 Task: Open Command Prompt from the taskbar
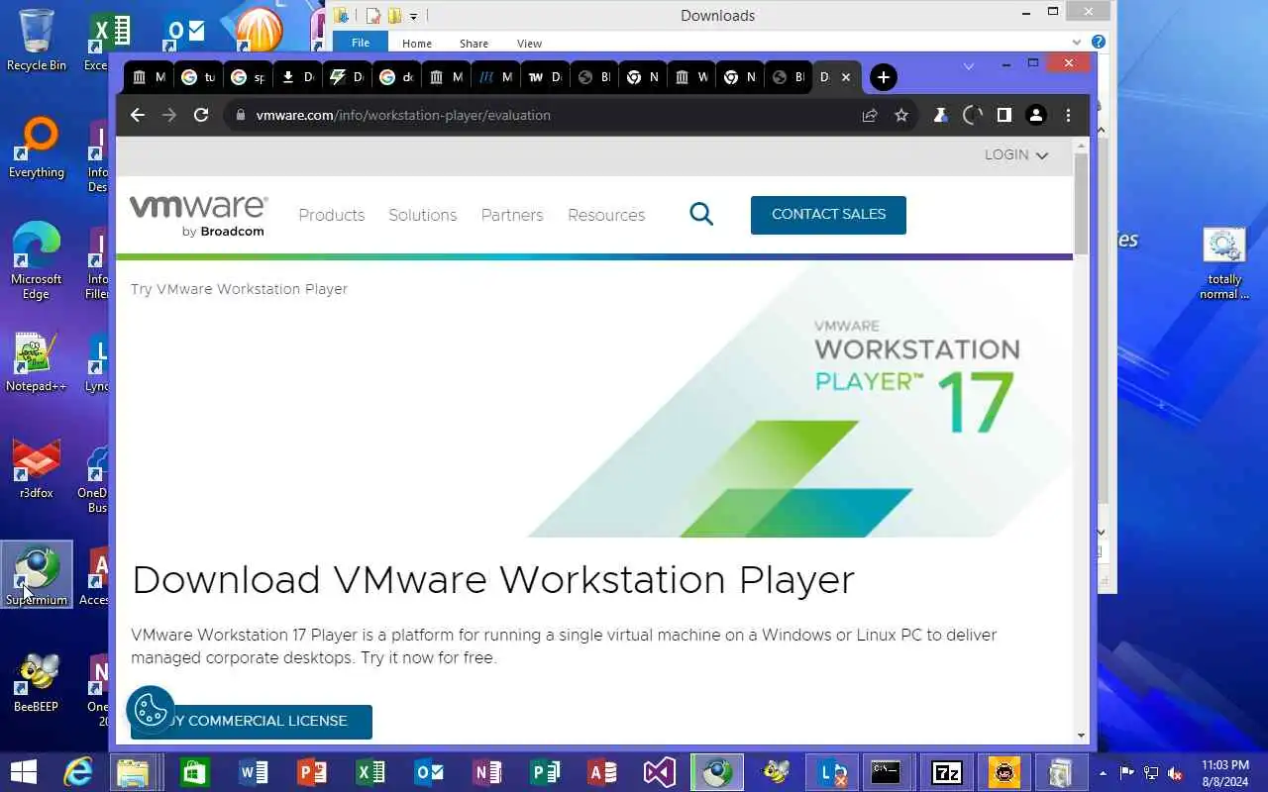(x=886, y=771)
